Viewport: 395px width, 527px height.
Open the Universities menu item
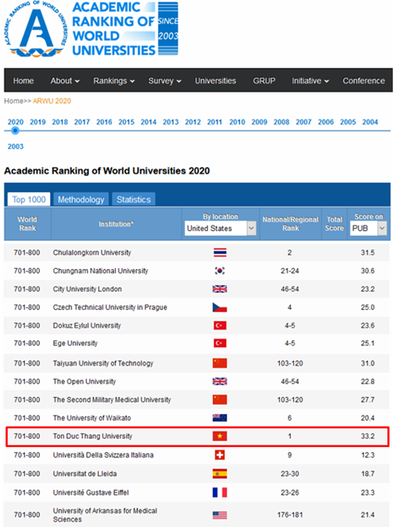click(x=215, y=81)
